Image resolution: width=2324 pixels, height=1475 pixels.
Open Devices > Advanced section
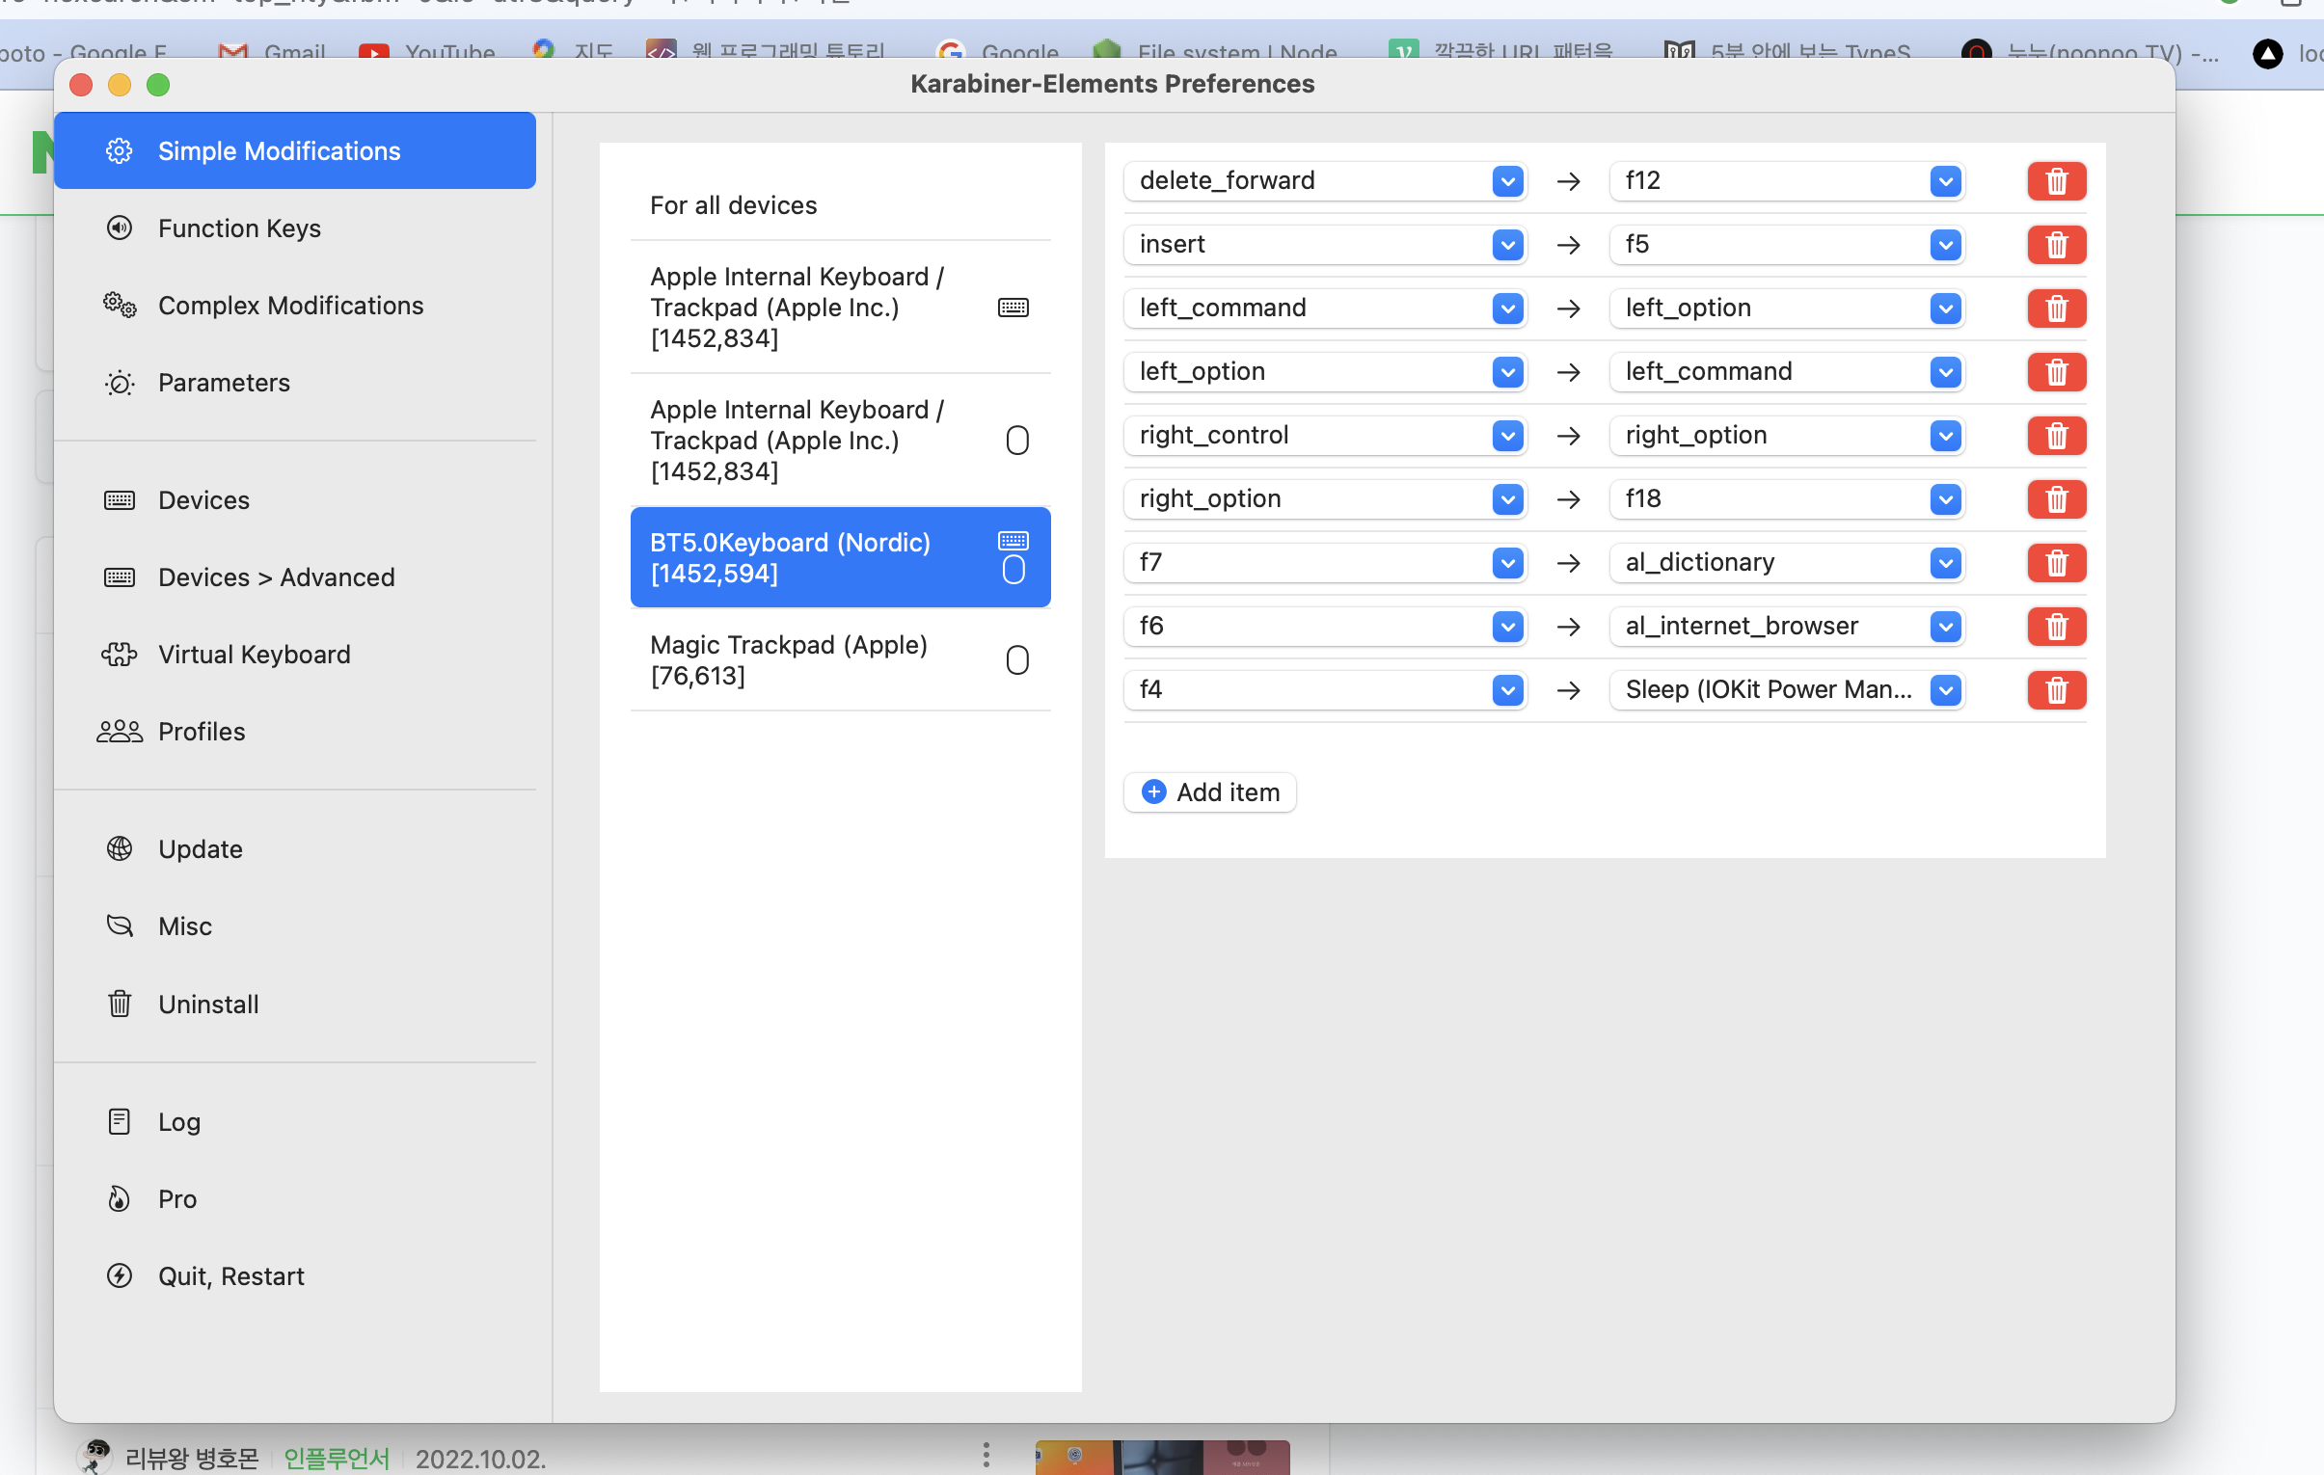(x=294, y=577)
